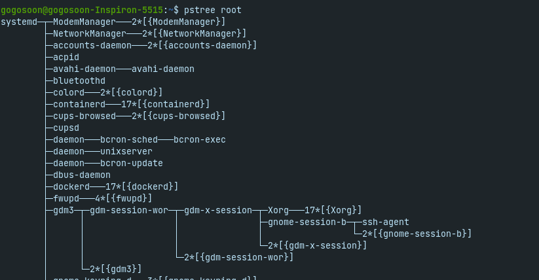
Task: Click the dbus-daemon process entry
Action: [82, 175]
